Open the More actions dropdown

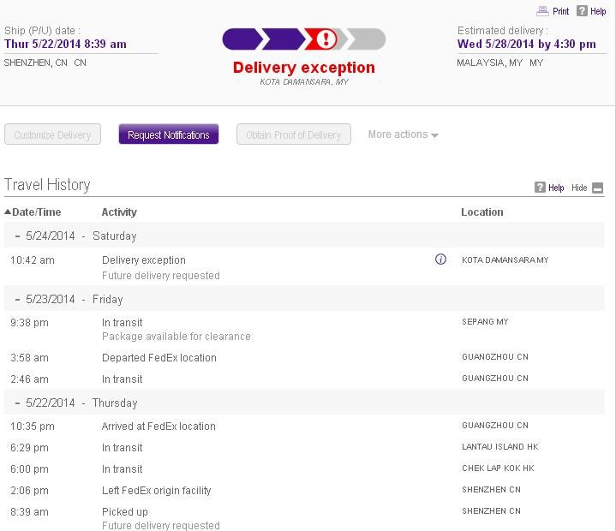tap(403, 134)
